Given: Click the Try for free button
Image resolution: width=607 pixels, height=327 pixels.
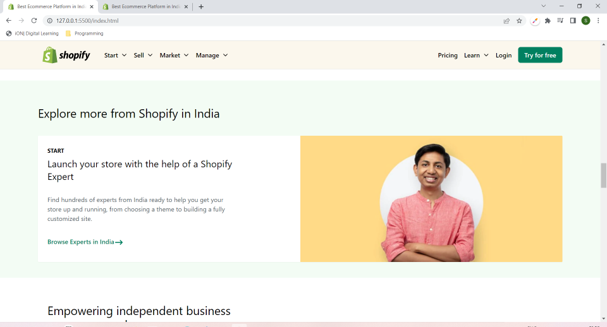Looking at the screenshot, I should [x=540, y=56].
